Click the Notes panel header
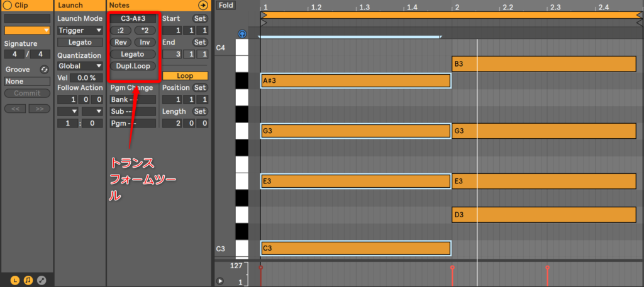The width and height of the screenshot is (644, 287). (x=119, y=5)
